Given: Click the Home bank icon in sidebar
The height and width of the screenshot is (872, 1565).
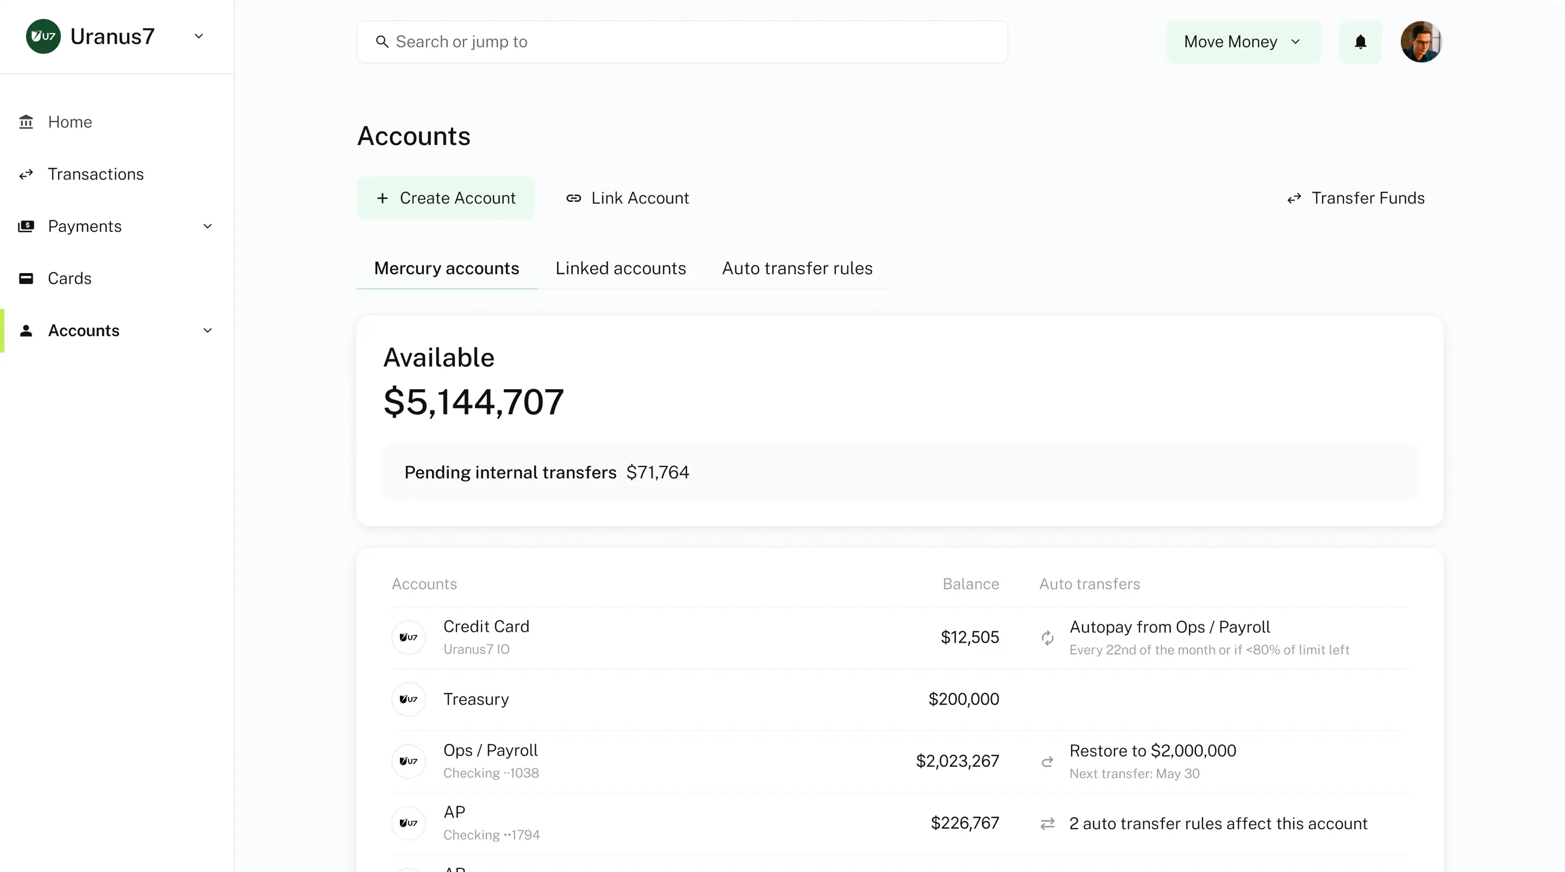Looking at the screenshot, I should click(26, 122).
